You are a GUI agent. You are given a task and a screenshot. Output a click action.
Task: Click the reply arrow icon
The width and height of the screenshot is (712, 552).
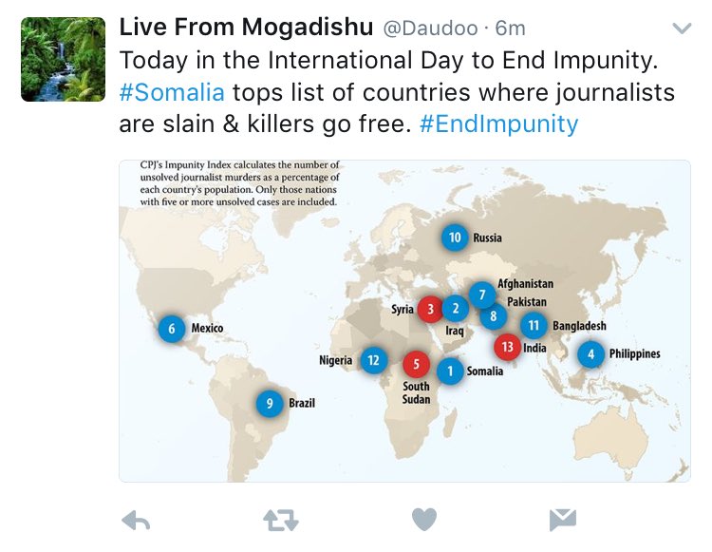136,521
